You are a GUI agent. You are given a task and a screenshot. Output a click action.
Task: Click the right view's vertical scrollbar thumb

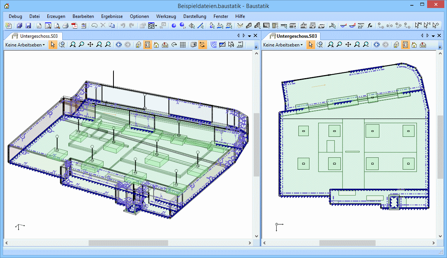440,147
